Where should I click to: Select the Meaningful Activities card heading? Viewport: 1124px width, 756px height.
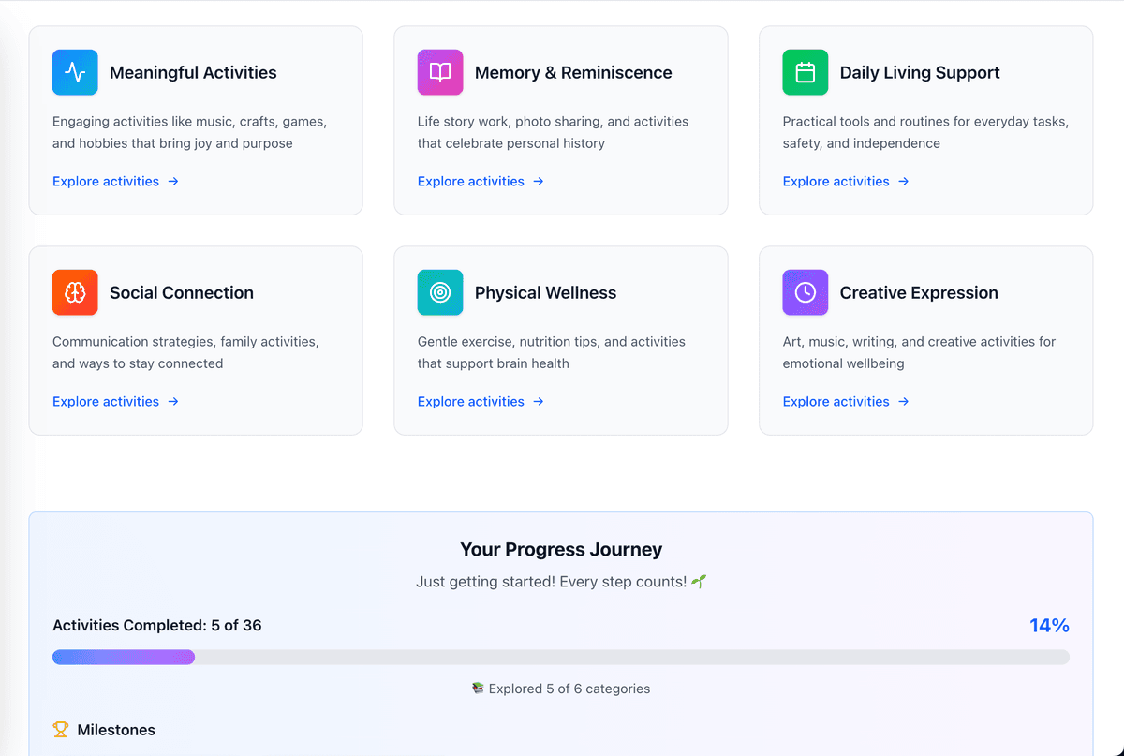pos(193,73)
